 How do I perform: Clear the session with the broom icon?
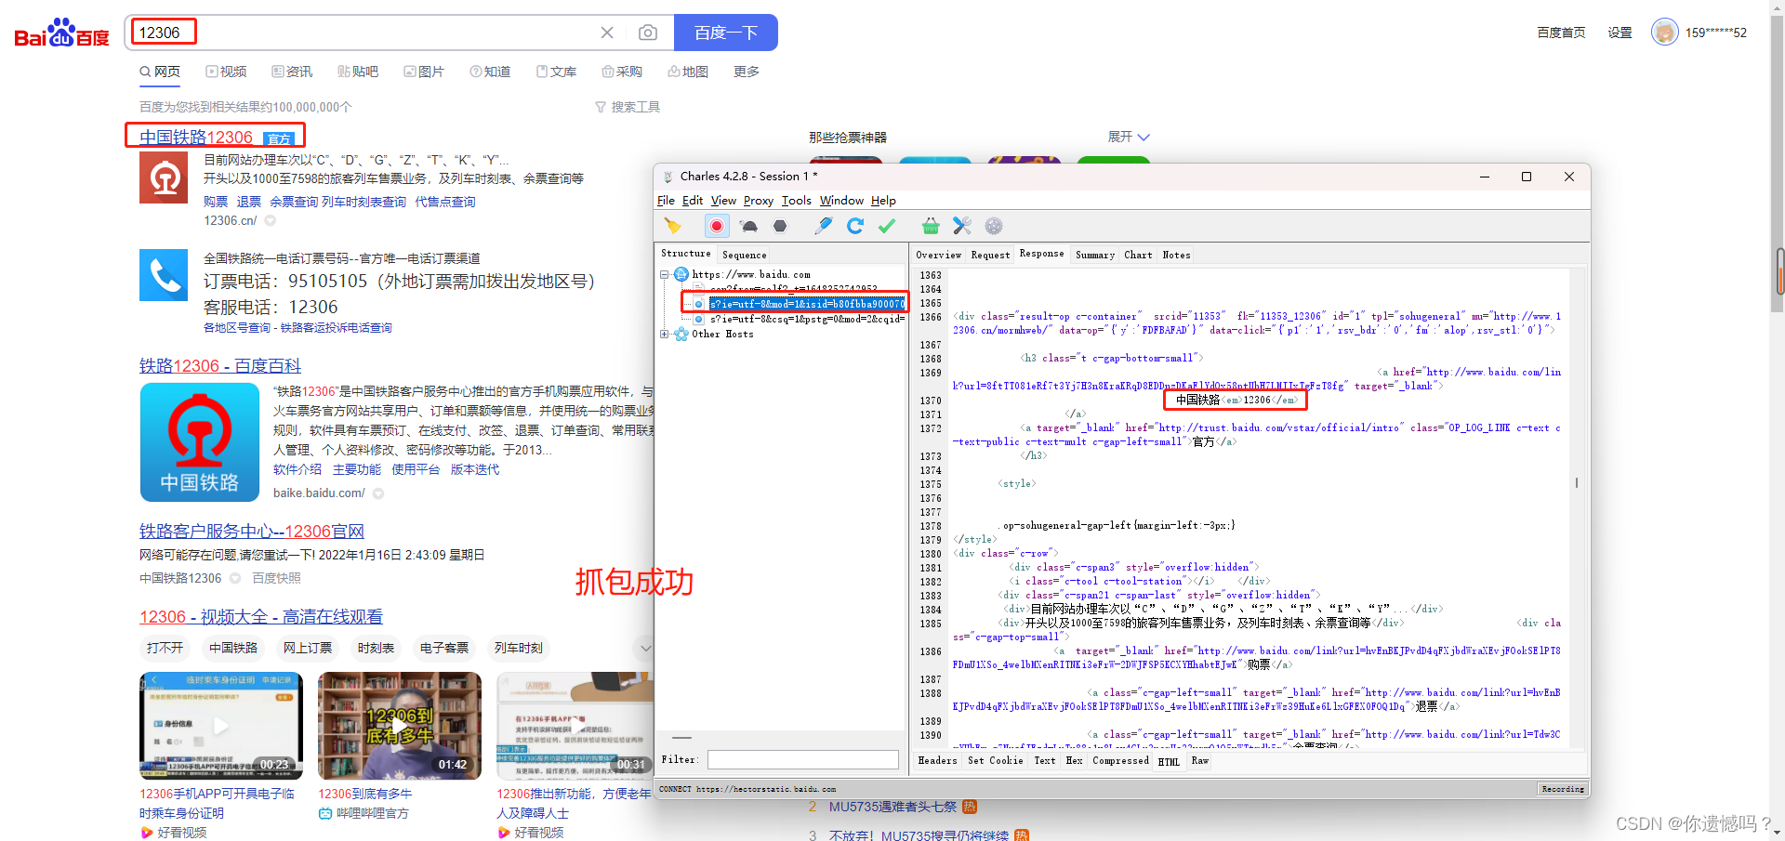pos(673,226)
